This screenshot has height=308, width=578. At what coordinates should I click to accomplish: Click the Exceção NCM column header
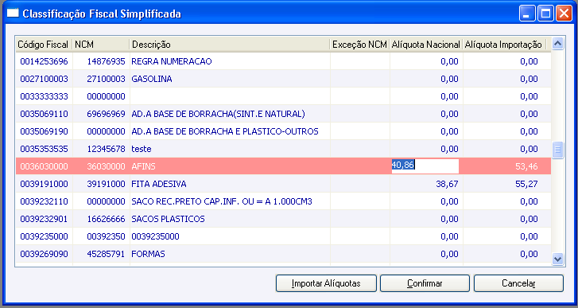click(x=359, y=45)
